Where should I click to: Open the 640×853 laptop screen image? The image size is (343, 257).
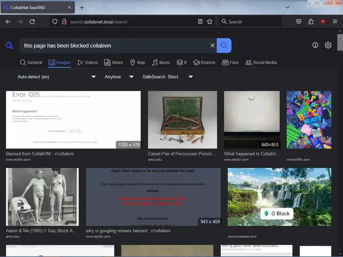pyautogui.click(x=252, y=120)
